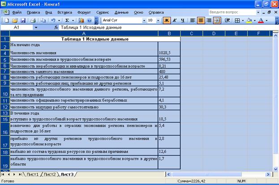Undo the last action with the Undo arrow
279x185 pixels.
pyautogui.click(x=53, y=21)
